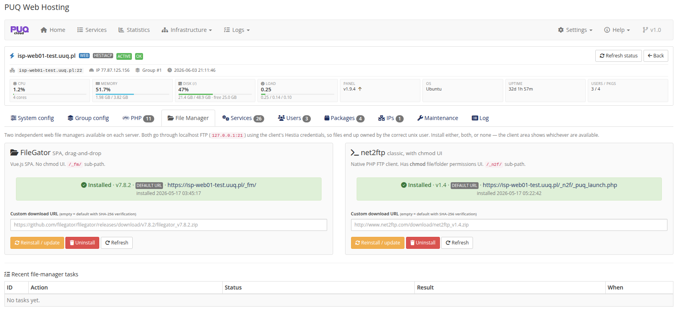Focus FileGator custom download URL field
The image size is (679, 317).
pos(169,225)
